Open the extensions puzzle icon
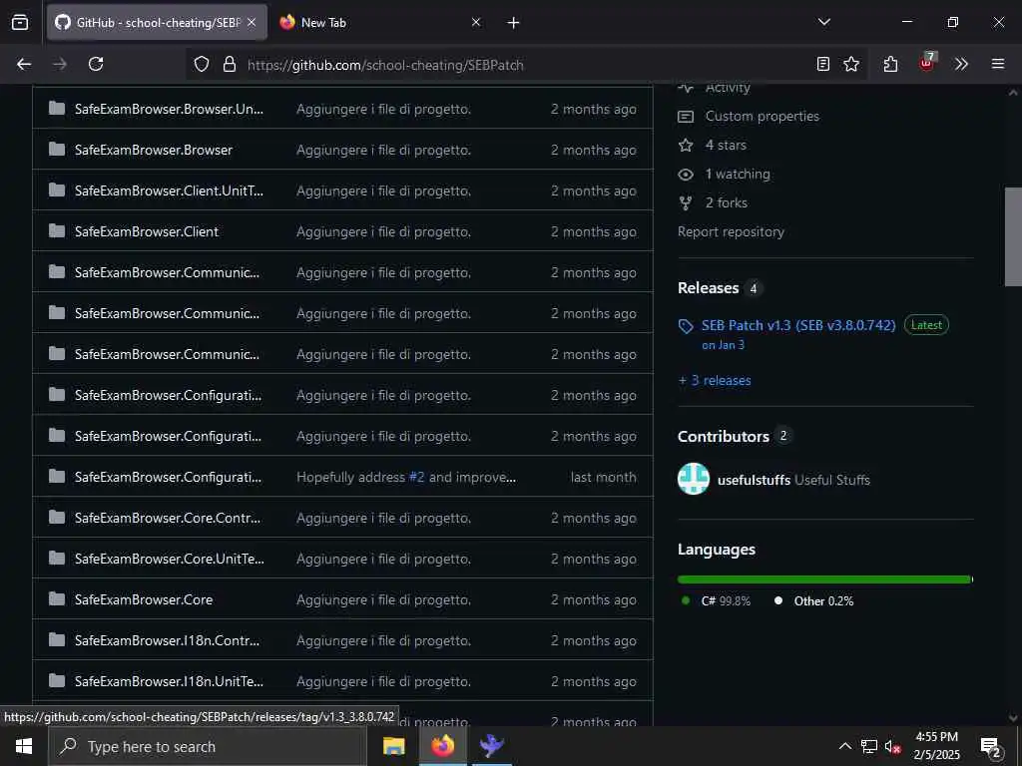 890,65
